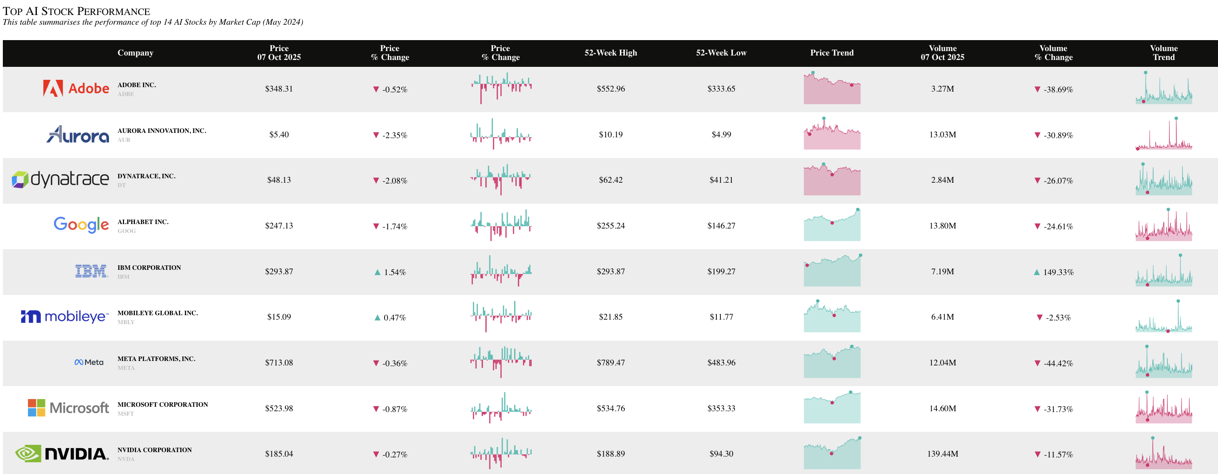Click the Meta logo
The image size is (1218, 474).
pos(89,362)
